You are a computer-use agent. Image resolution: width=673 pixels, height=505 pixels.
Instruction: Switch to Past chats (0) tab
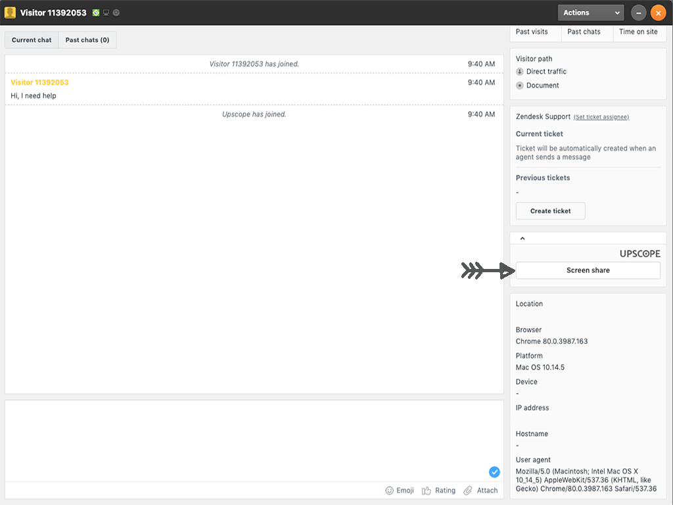87,40
